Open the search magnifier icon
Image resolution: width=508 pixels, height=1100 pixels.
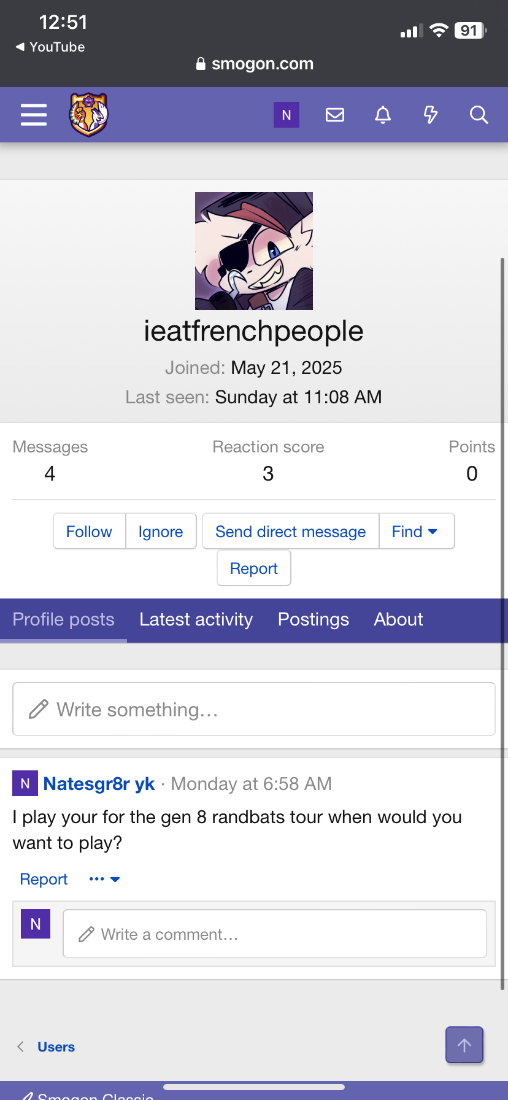click(479, 115)
